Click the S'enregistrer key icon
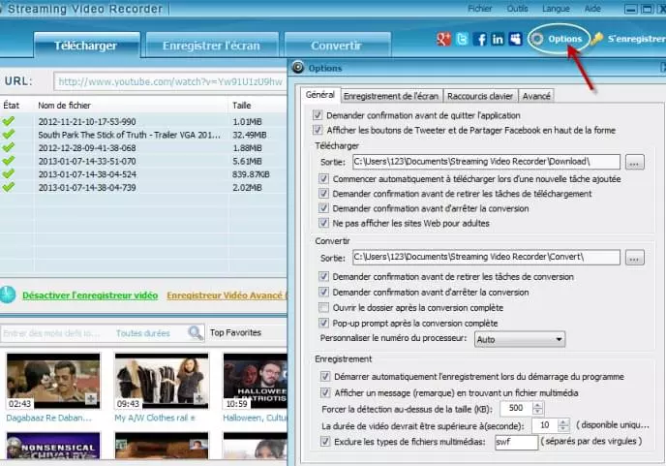The image size is (666, 466). tap(596, 39)
